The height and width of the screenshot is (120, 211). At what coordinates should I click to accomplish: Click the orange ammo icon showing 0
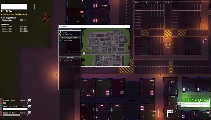tap(166, 2)
